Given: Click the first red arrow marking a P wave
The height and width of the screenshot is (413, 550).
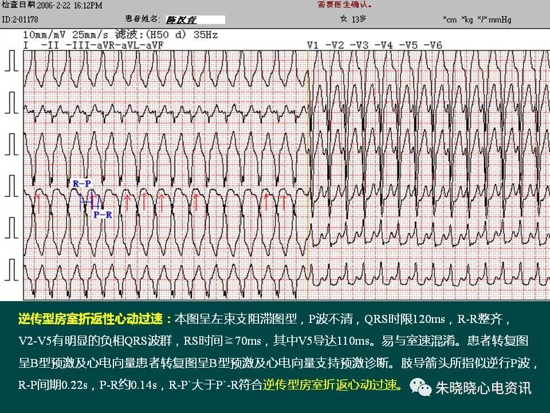Looking at the screenshot, I should 38,201.
